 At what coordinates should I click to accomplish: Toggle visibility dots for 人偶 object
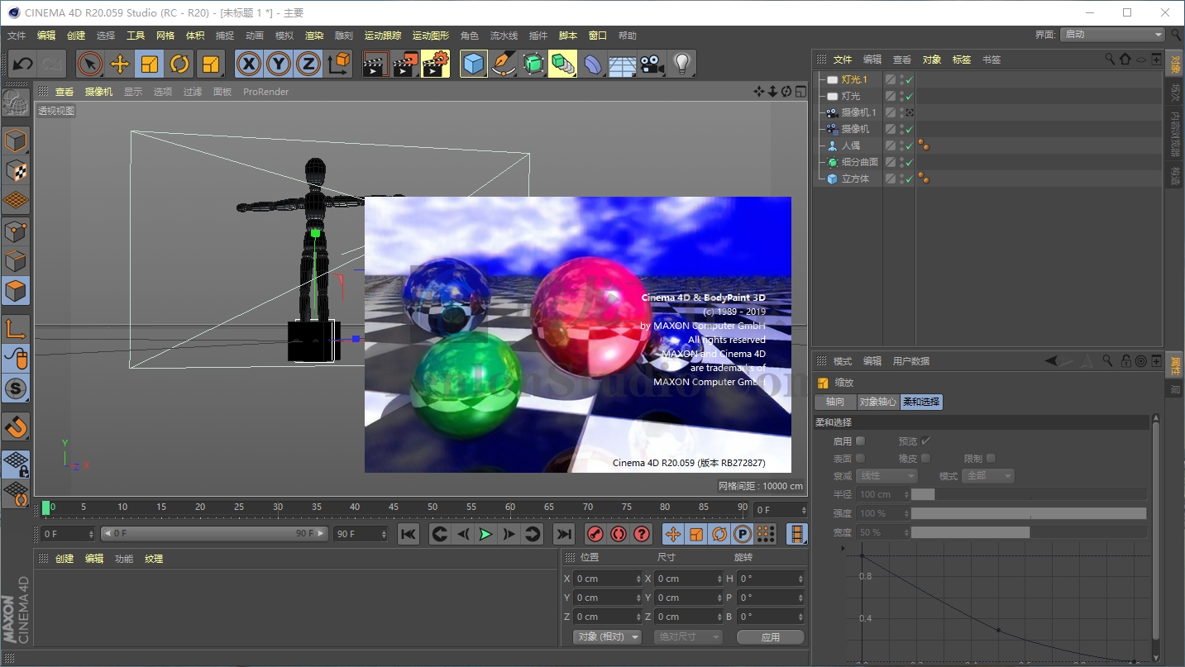pyautogui.click(x=901, y=145)
